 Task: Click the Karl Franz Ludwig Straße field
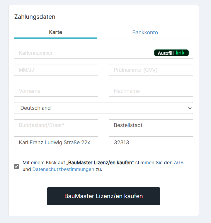pos(56,142)
